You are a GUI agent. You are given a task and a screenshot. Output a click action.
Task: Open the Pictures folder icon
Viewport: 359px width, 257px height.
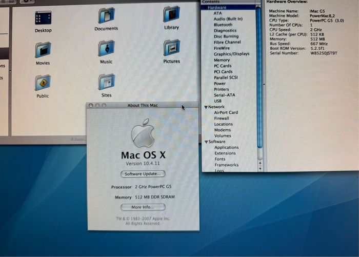[172, 48]
